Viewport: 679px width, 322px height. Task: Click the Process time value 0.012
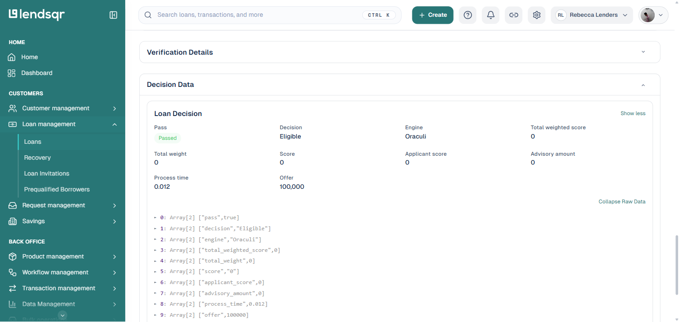point(162,187)
